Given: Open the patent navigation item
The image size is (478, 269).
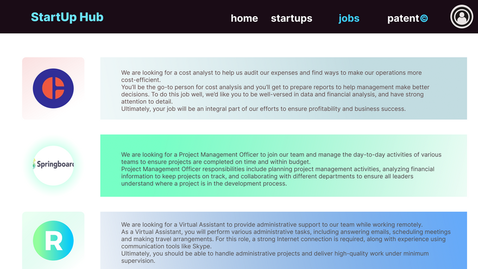Looking at the screenshot, I should click(403, 18).
